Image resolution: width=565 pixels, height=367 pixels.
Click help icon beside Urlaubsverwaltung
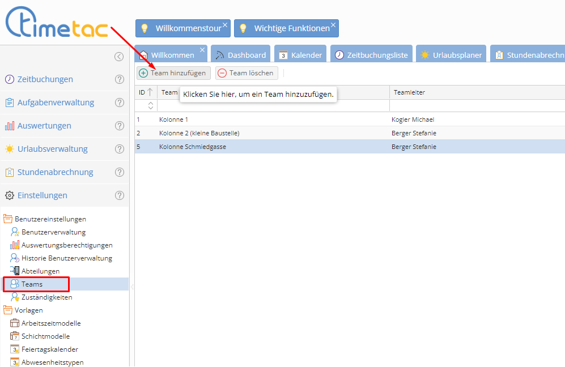120,149
